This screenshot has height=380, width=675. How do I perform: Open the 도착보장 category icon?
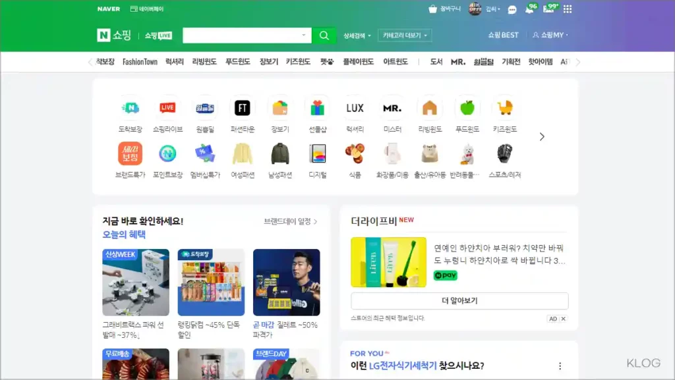130,108
